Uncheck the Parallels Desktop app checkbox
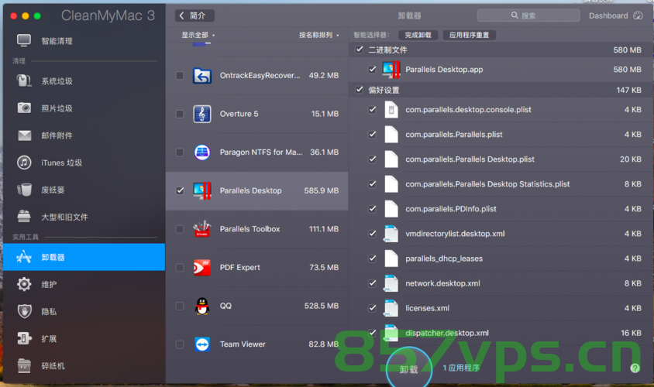This screenshot has height=387, width=654. tap(180, 190)
